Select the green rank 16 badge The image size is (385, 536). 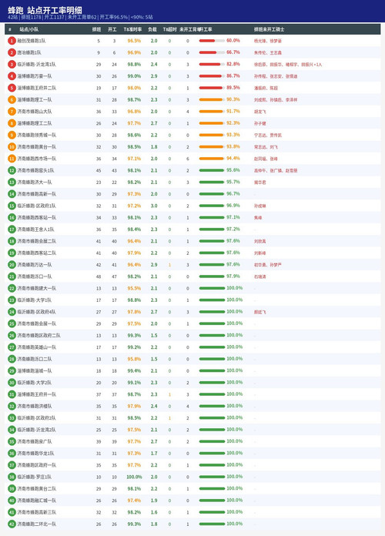(x=12, y=218)
